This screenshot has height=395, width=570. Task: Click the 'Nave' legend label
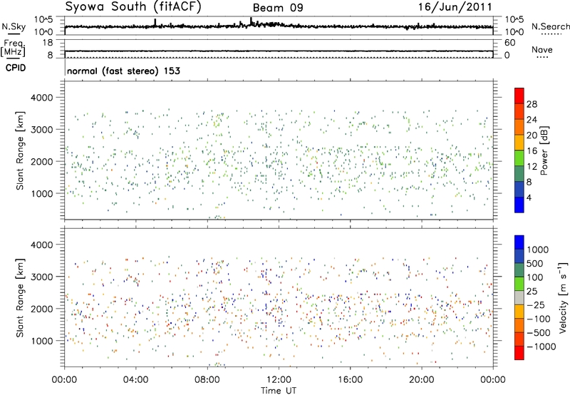click(x=542, y=49)
